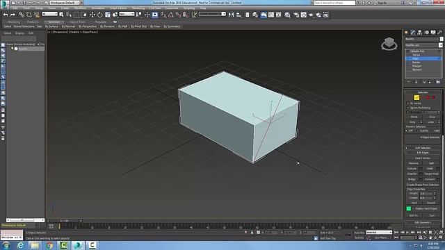Open the named selection sets dropdown
Viewport: 445px width, 250px height.
[212, 14]
